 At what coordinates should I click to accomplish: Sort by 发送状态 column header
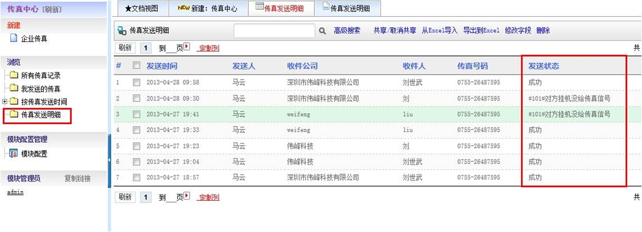pyautogui.click(x=544, y=66)
